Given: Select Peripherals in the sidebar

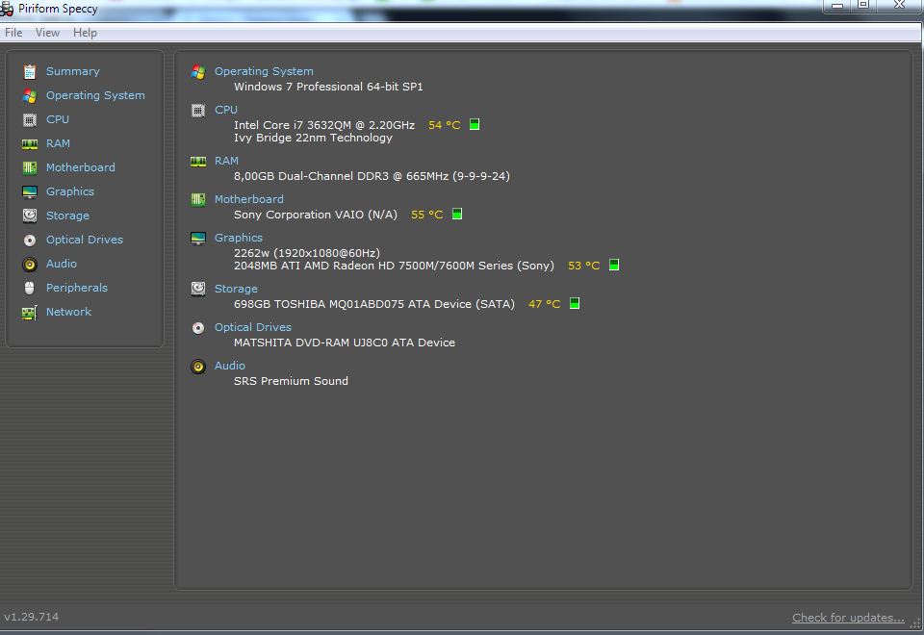Looking at the screenshot, I should 77,288.
